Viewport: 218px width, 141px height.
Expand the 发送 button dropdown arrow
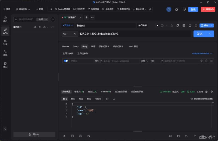(210, 34)
